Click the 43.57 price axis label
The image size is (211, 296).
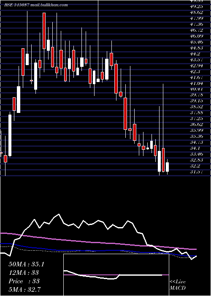pos(196,60)
